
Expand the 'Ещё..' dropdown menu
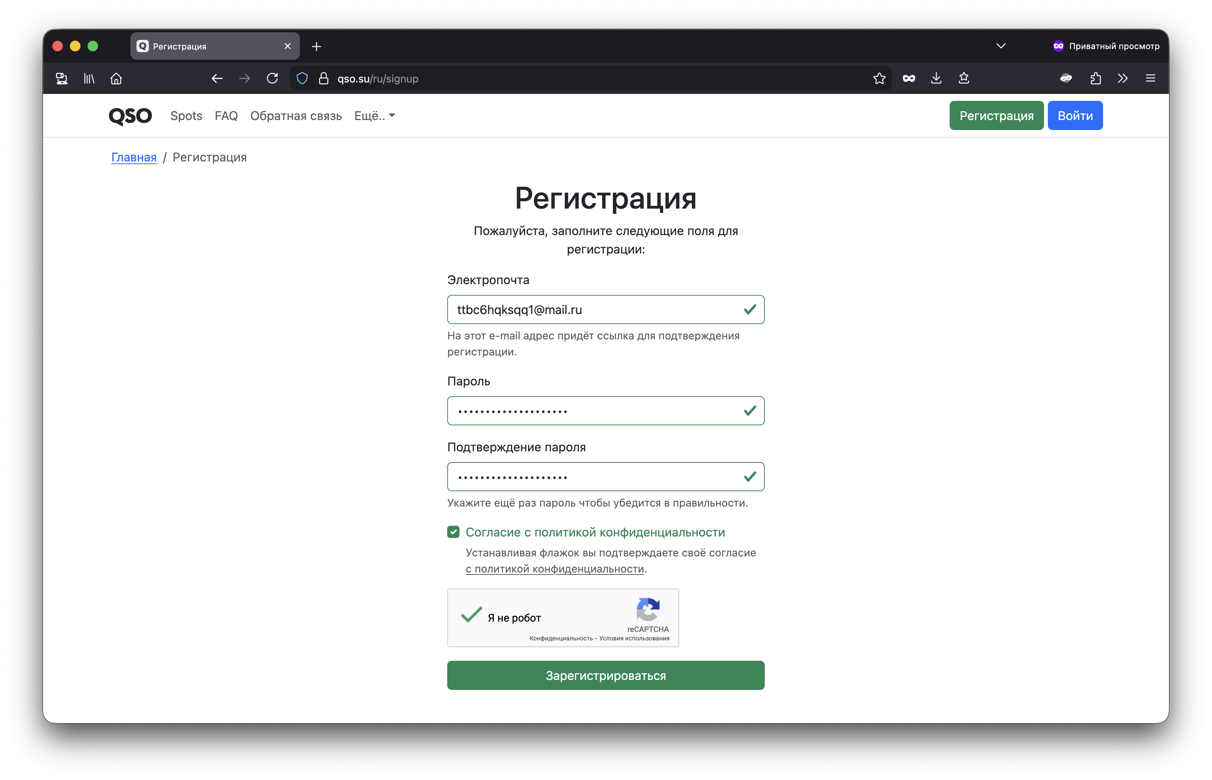click(374, 116)
